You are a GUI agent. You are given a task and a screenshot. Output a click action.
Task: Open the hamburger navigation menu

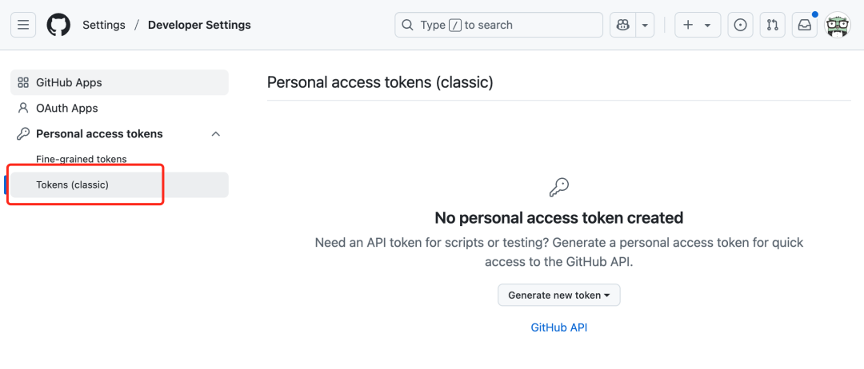pos(23,25)
